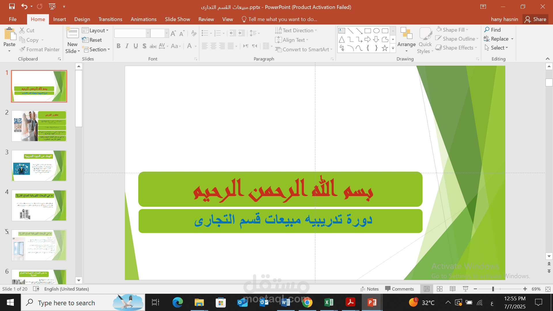The width and height of the screenshot is (553, 311).
Task: Open the Arrange objects menu
Action: (x=406, y=40)
